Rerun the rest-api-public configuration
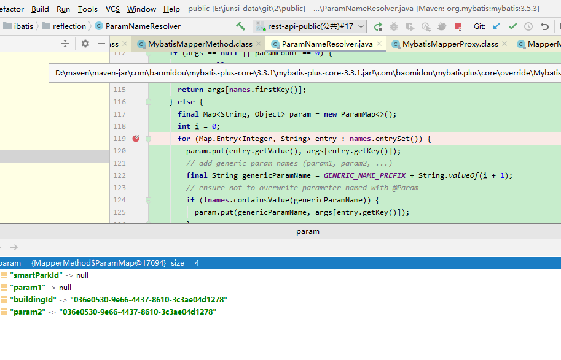 pyautogui.click(x=378, y=26)
